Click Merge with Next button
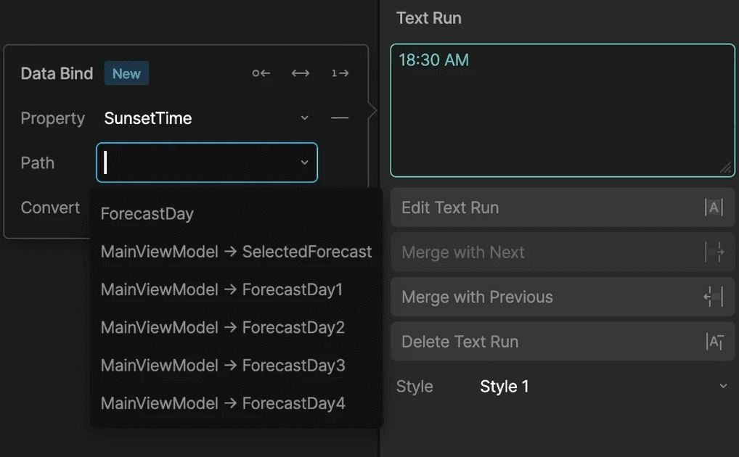Image resolution: width=739 pixels, height=457 pixels. coord(562,252)
